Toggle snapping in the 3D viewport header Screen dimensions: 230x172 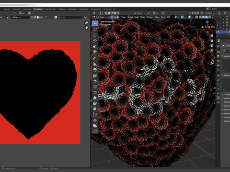pyautogui.click(x=154, y=13)
